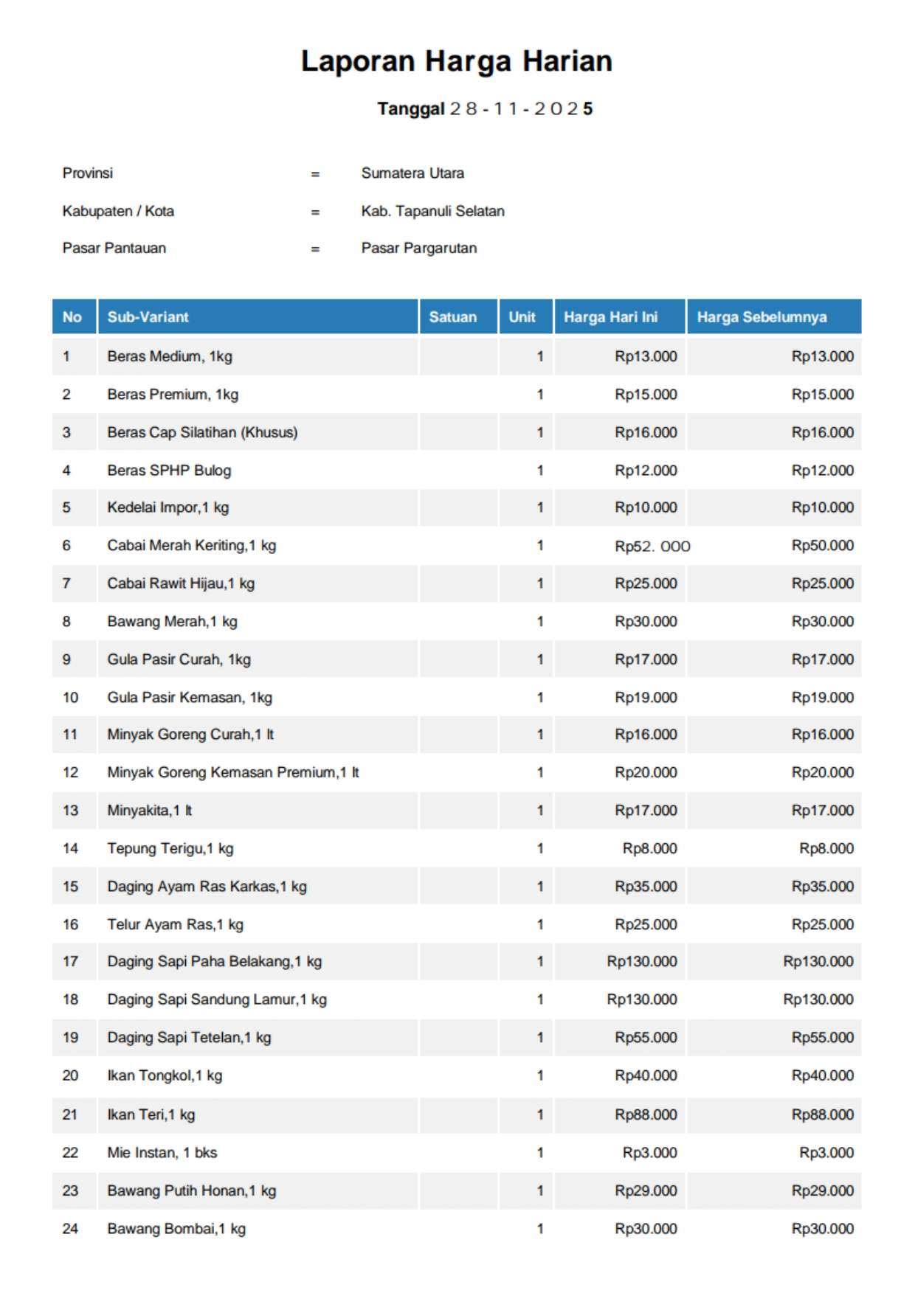Select the Ikan Teri today price Rp88.000

pyautogui.click(x=646, y=1115)
